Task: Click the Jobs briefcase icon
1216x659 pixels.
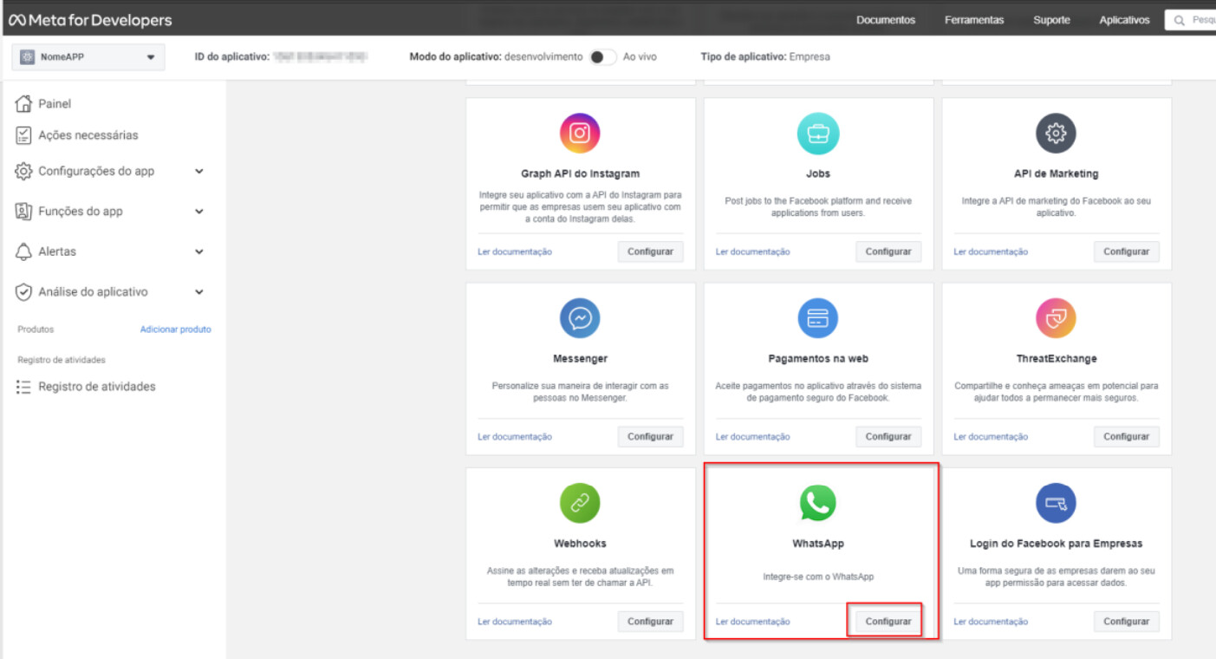Action: click(x=818, y=134)
